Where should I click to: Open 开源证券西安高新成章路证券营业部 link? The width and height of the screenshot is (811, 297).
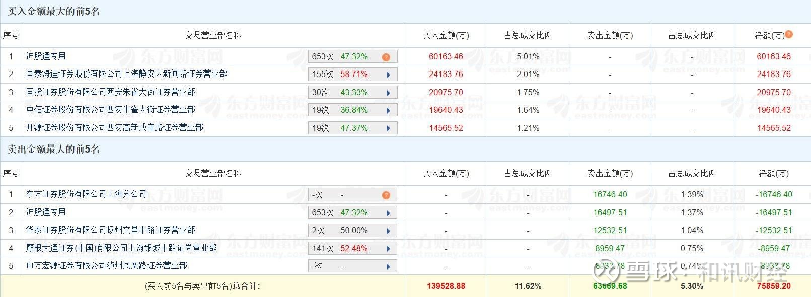[115, 128]
